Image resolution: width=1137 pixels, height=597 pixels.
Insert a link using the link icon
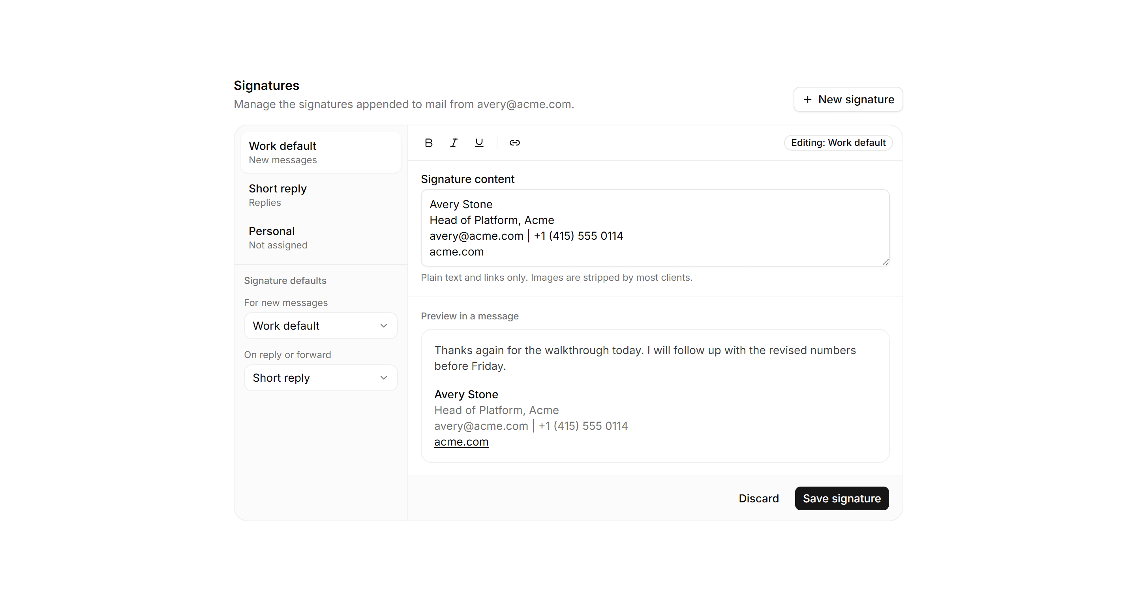point(515,143)
